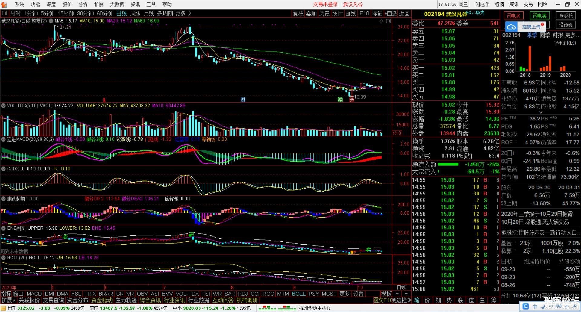Select RSI indicator tab

coord(205,294)
